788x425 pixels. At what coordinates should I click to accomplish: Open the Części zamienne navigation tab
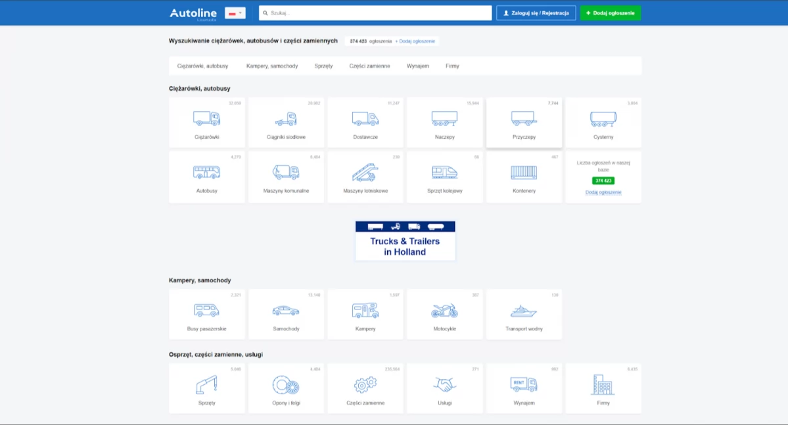tap(369, 66)
